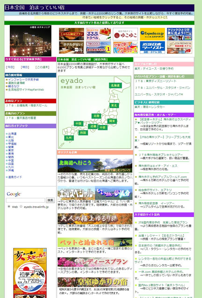Open the 温泉ガイド link
The height and width of the screenshot is (298, 202).
15,177
